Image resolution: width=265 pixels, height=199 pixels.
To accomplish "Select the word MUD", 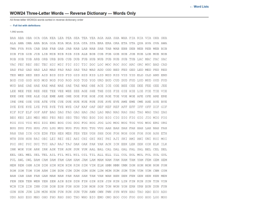I will point(148,81).
